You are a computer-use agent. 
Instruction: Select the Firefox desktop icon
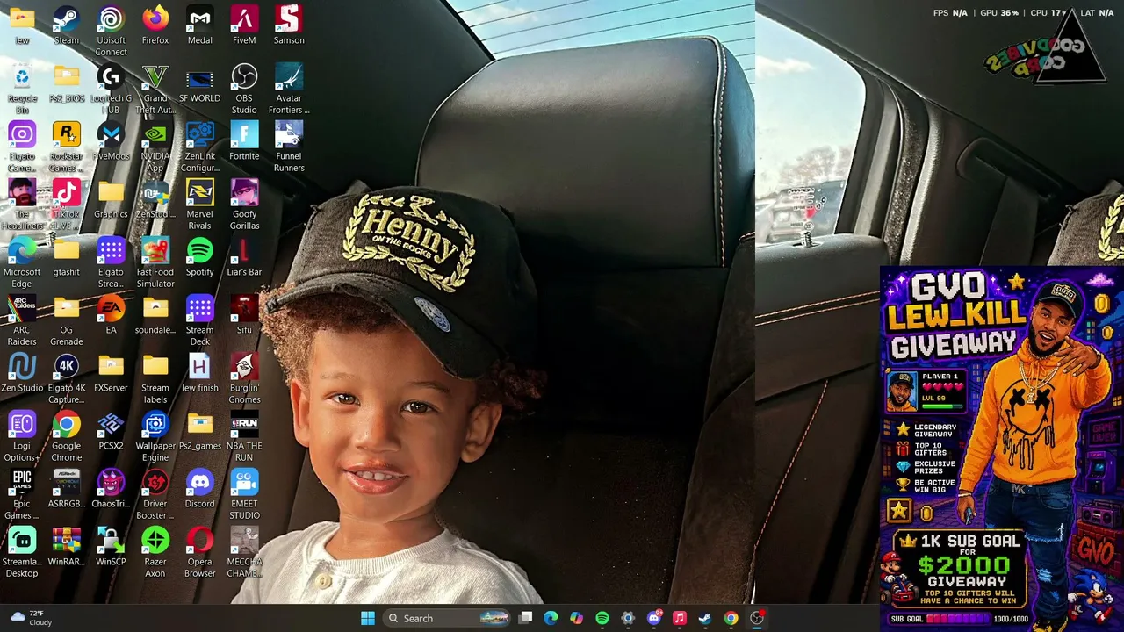click(x=155, y=25)
